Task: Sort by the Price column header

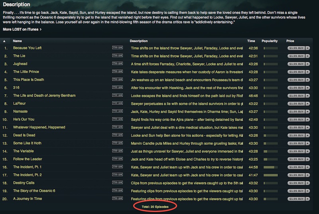Action: (x=290, y=41)
